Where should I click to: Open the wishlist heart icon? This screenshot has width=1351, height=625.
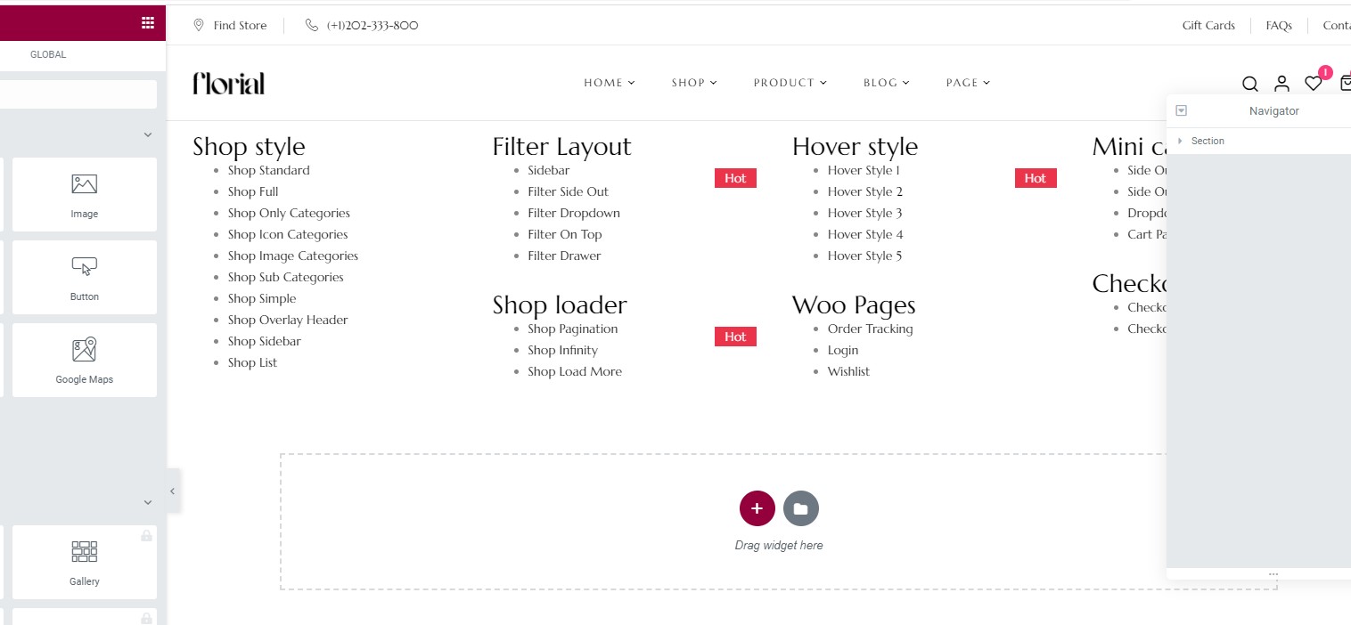[x=1313, y=84]
